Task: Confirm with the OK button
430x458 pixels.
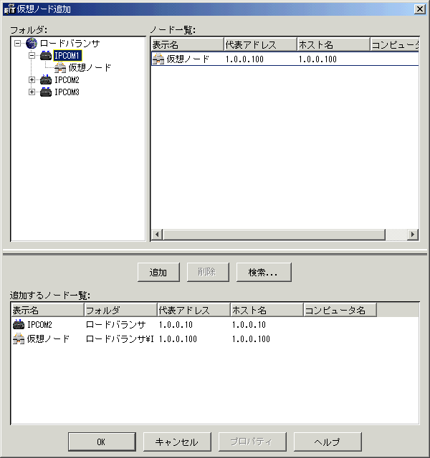Action: point(102,442)
